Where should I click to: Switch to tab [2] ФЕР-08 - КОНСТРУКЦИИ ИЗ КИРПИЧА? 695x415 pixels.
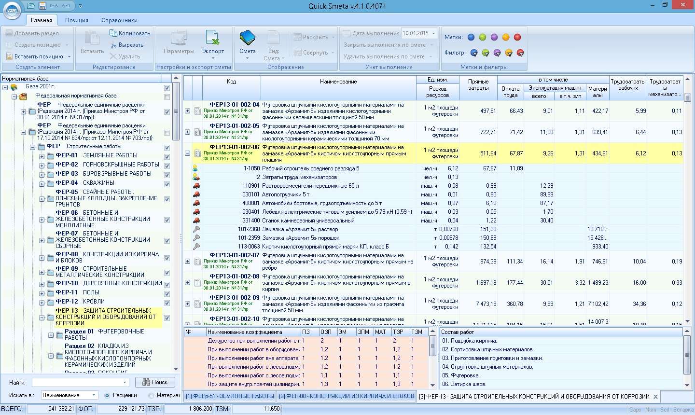point(346,396)
